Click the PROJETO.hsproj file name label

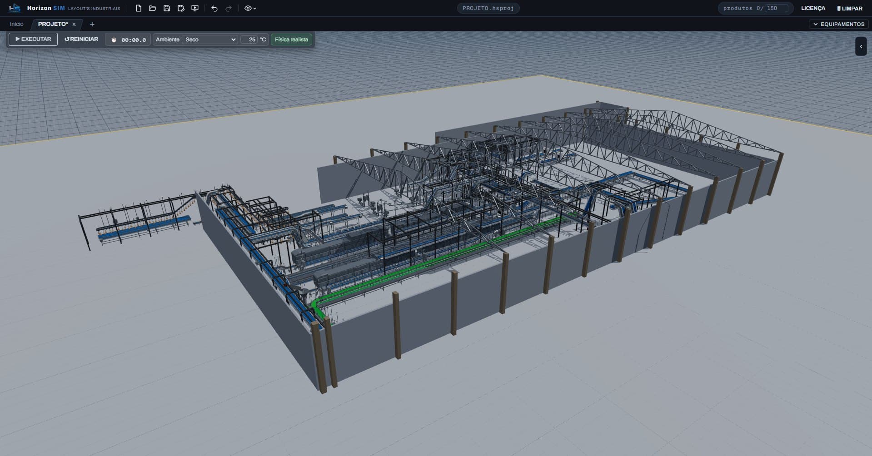click(488, 8)
